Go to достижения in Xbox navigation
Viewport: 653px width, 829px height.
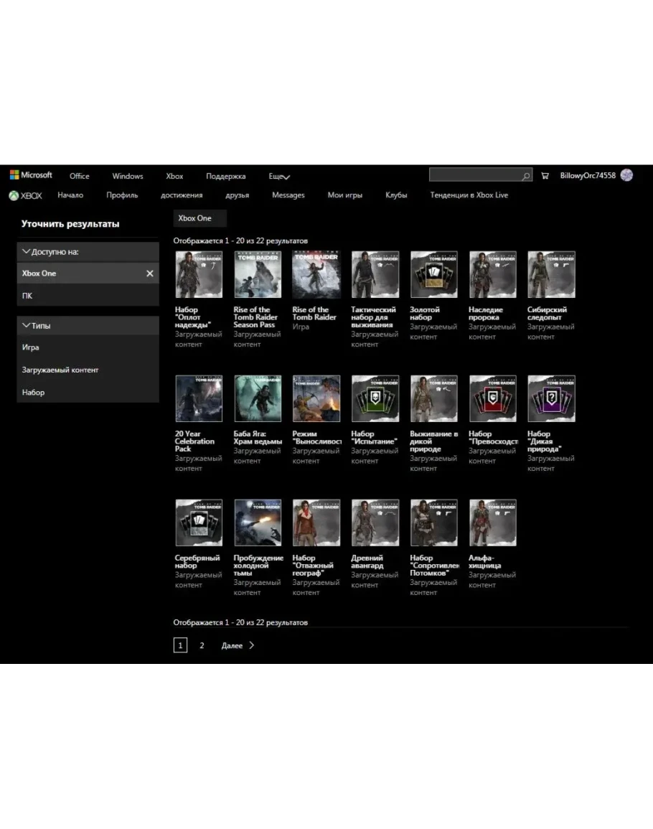click(182, 195)
